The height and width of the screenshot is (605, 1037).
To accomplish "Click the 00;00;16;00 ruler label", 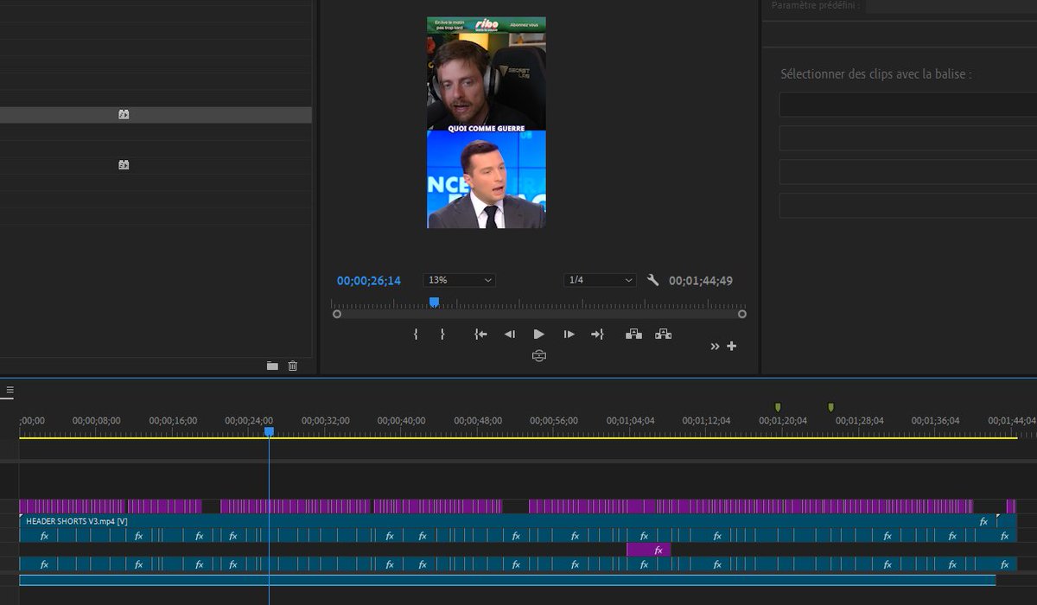I will click(173, 421).
